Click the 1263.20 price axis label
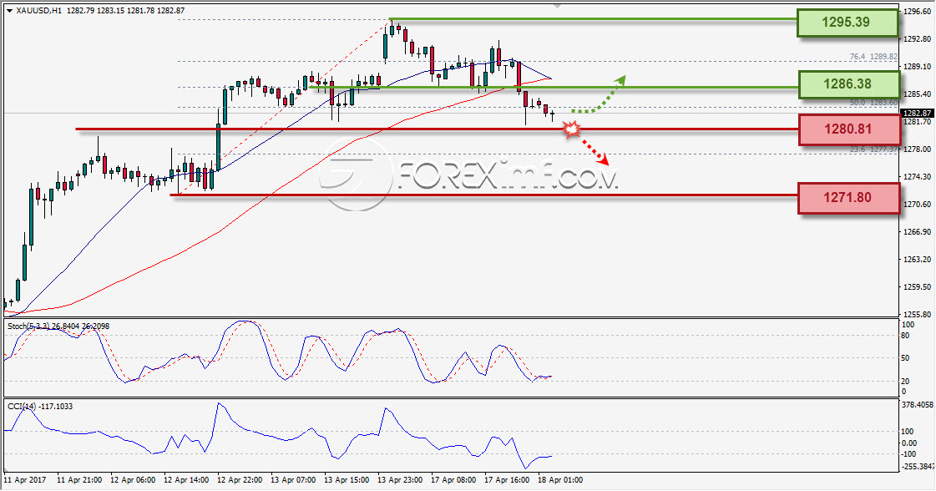This screenshot has width=936, height=491. pos(918,259)
